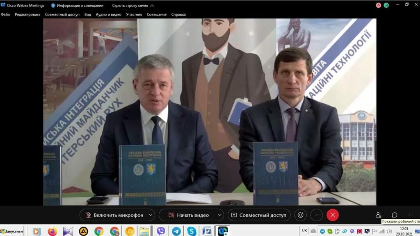Open Telegram from the taskbar
This screenshot has height=236, width=420.
176,231
